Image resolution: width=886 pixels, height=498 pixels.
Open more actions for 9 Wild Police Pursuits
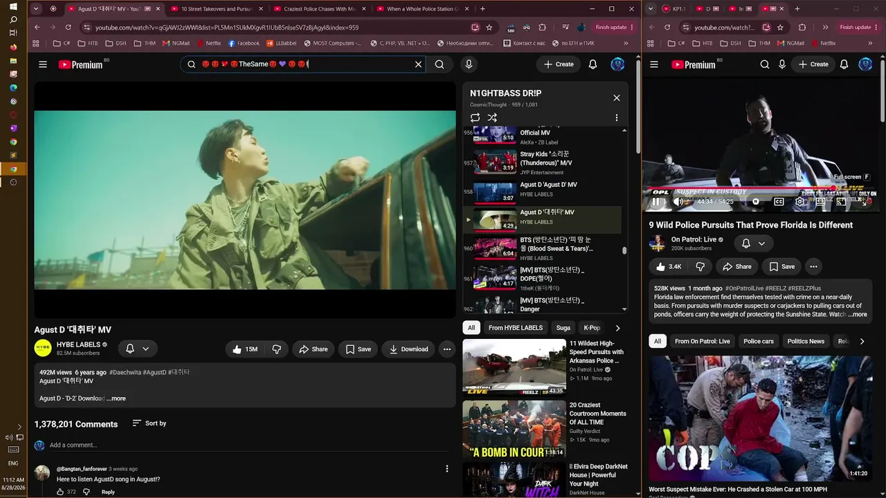(813, 266)
